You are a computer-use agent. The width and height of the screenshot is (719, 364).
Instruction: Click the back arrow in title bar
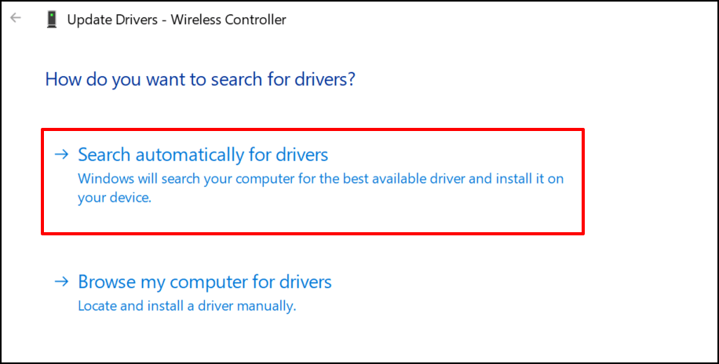pos(16,19)
